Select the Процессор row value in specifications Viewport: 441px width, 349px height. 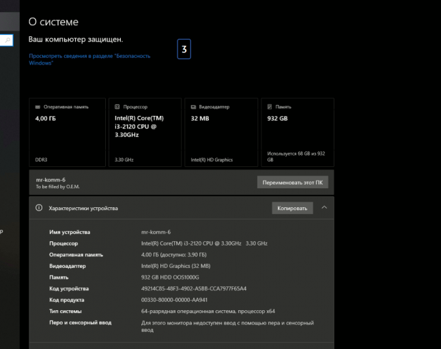pos(204,243)
